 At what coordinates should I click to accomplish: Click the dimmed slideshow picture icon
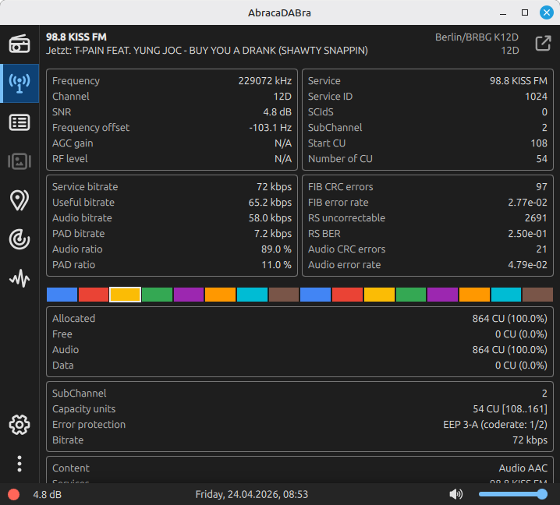click(x=19, y=161)
